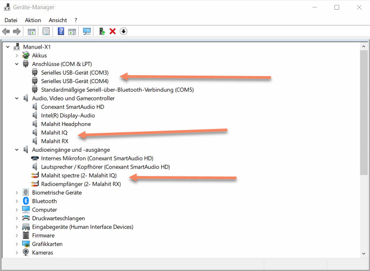Viewport: 370px width, 271px height.
Task: Click the Akkus battery icon
Action: click(26, 55)
